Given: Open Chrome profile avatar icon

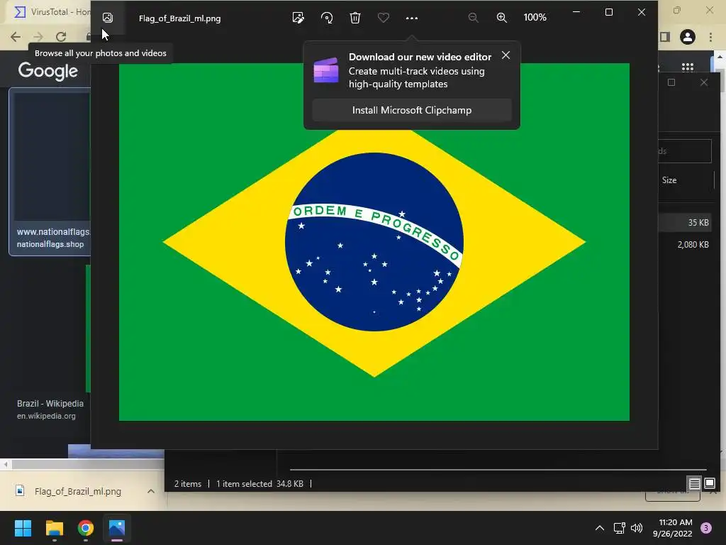Looking at the screenshot, I should click(688, 37).
